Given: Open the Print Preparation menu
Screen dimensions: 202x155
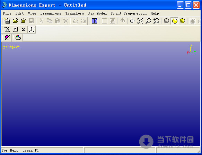Looking at the screenshot, I should click(x=129, y=13).
